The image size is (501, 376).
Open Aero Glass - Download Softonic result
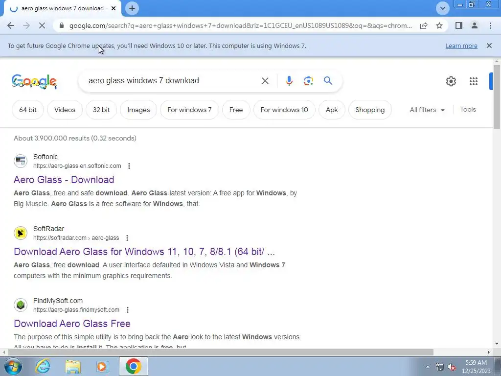(64, 180)
